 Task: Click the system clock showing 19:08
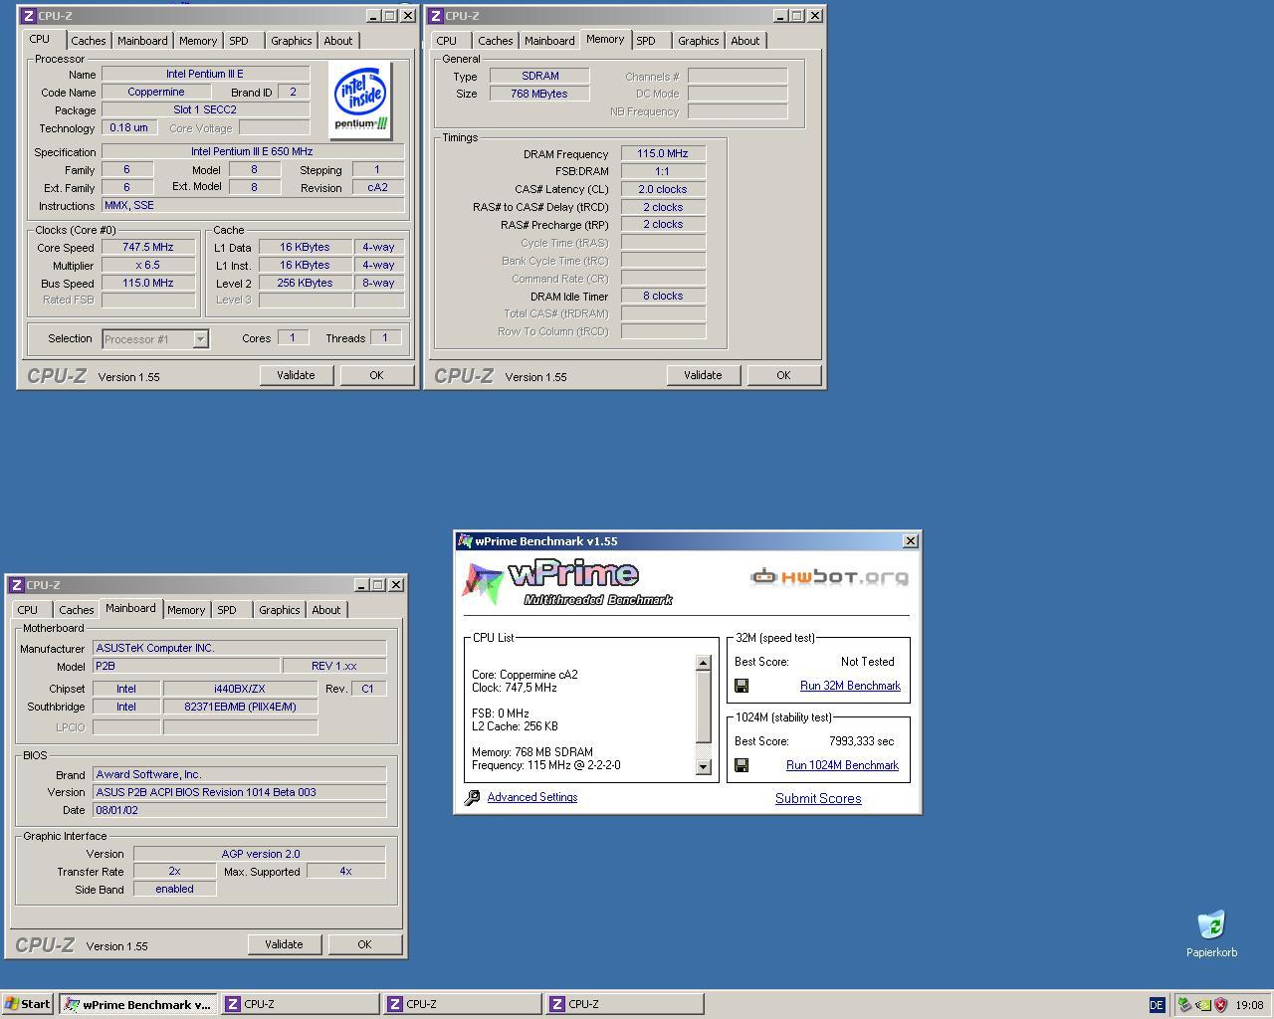(1249, 1005)
